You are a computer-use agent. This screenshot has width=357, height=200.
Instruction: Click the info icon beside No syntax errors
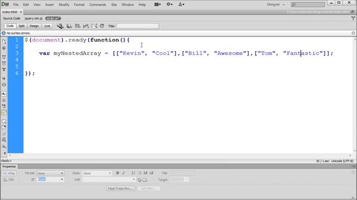coord(3,33)
